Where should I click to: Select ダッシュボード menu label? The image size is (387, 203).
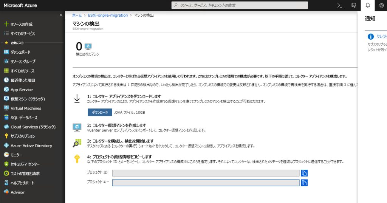pyautogui.click(x=20, y=52)
